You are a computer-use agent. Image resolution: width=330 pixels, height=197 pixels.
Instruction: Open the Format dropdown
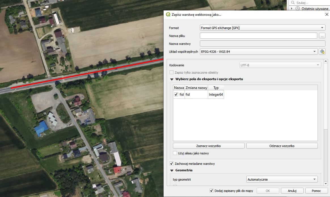click(262, 28)
